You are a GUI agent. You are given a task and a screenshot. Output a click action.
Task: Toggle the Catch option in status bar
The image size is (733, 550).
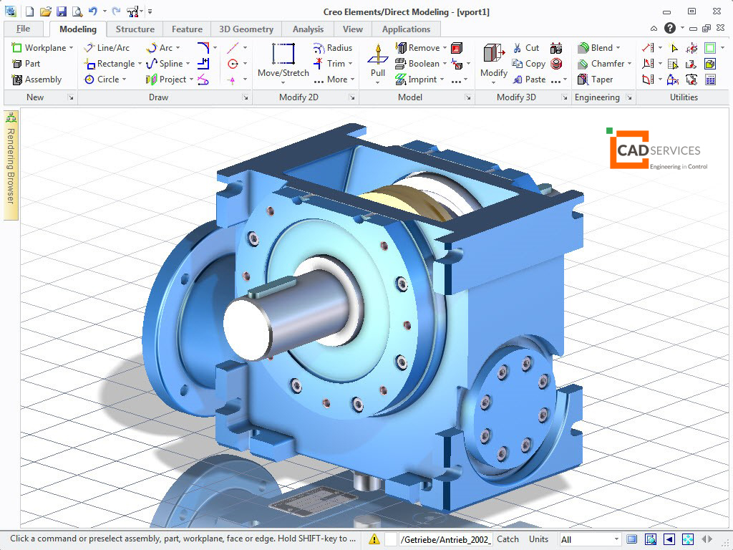click(508, 539)
